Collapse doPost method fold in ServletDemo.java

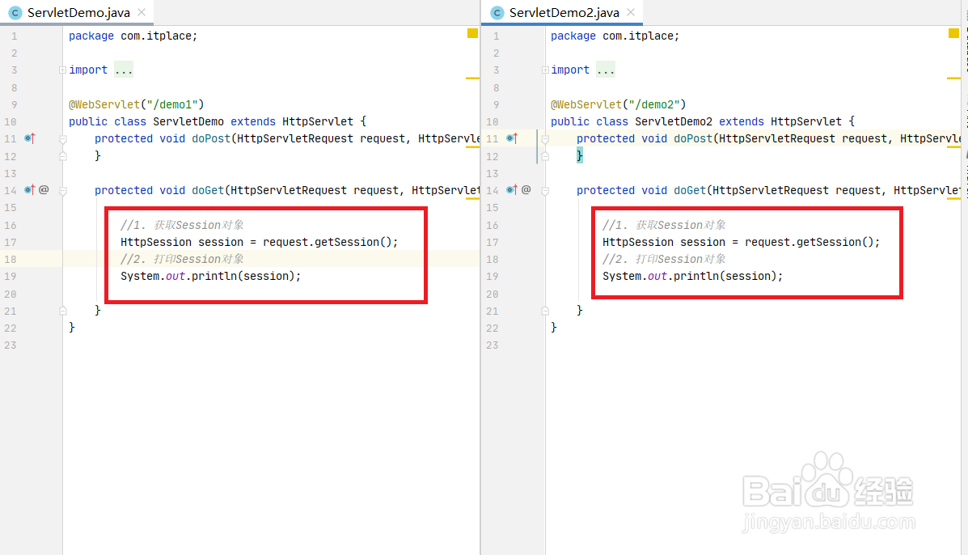click(62, 139)
